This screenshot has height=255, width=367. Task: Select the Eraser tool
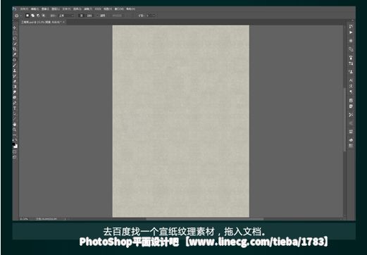(15, 82)
